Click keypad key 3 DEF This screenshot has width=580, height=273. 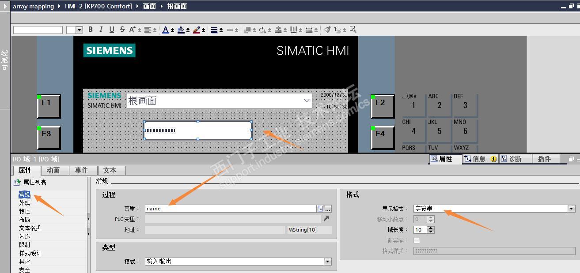pyautogui.click(x=465, y=105)
